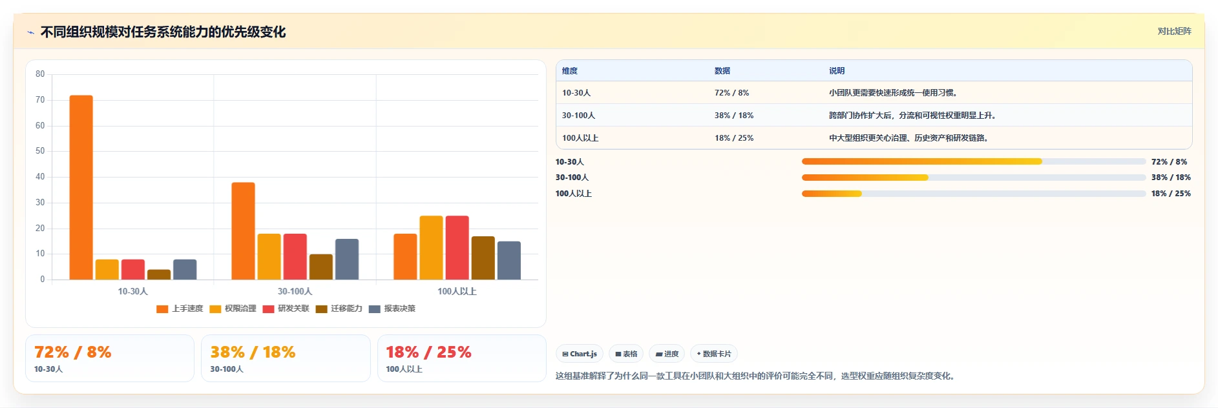The width and height of the screenshot is (1218, 408).
Task: Click the 30-100人 progress bar
Action: click(x=974, y=178)
